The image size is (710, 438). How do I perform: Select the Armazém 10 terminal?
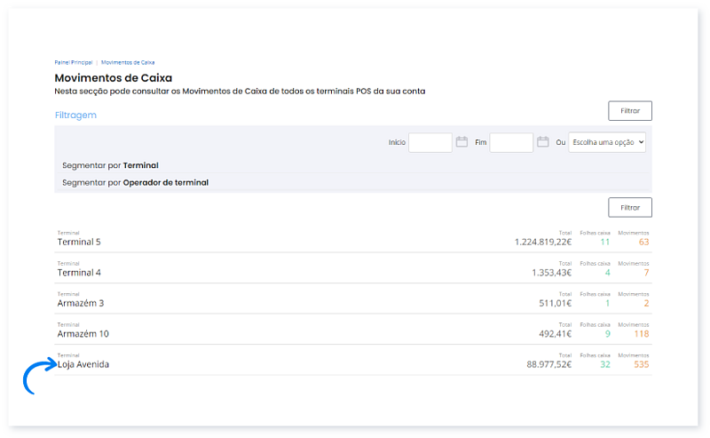(x=83, y=334)
